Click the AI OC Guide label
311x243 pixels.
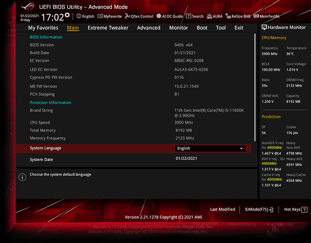(173, 17)
